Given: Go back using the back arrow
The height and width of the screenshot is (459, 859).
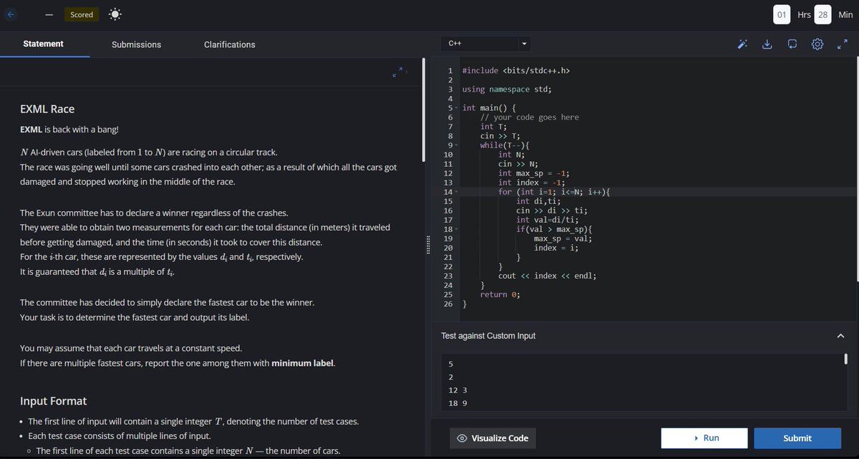Looking at the screenshot, I should pyautogui.click(x=10, y=14).
